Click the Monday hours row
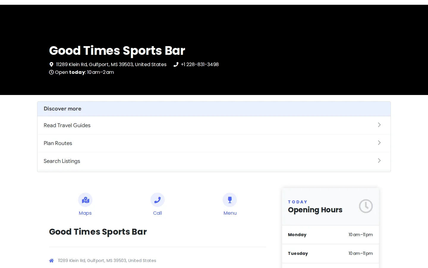The image size is (428, 268). [331, 235]
